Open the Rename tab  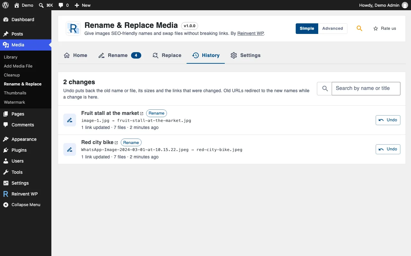[x=120, y=55]
